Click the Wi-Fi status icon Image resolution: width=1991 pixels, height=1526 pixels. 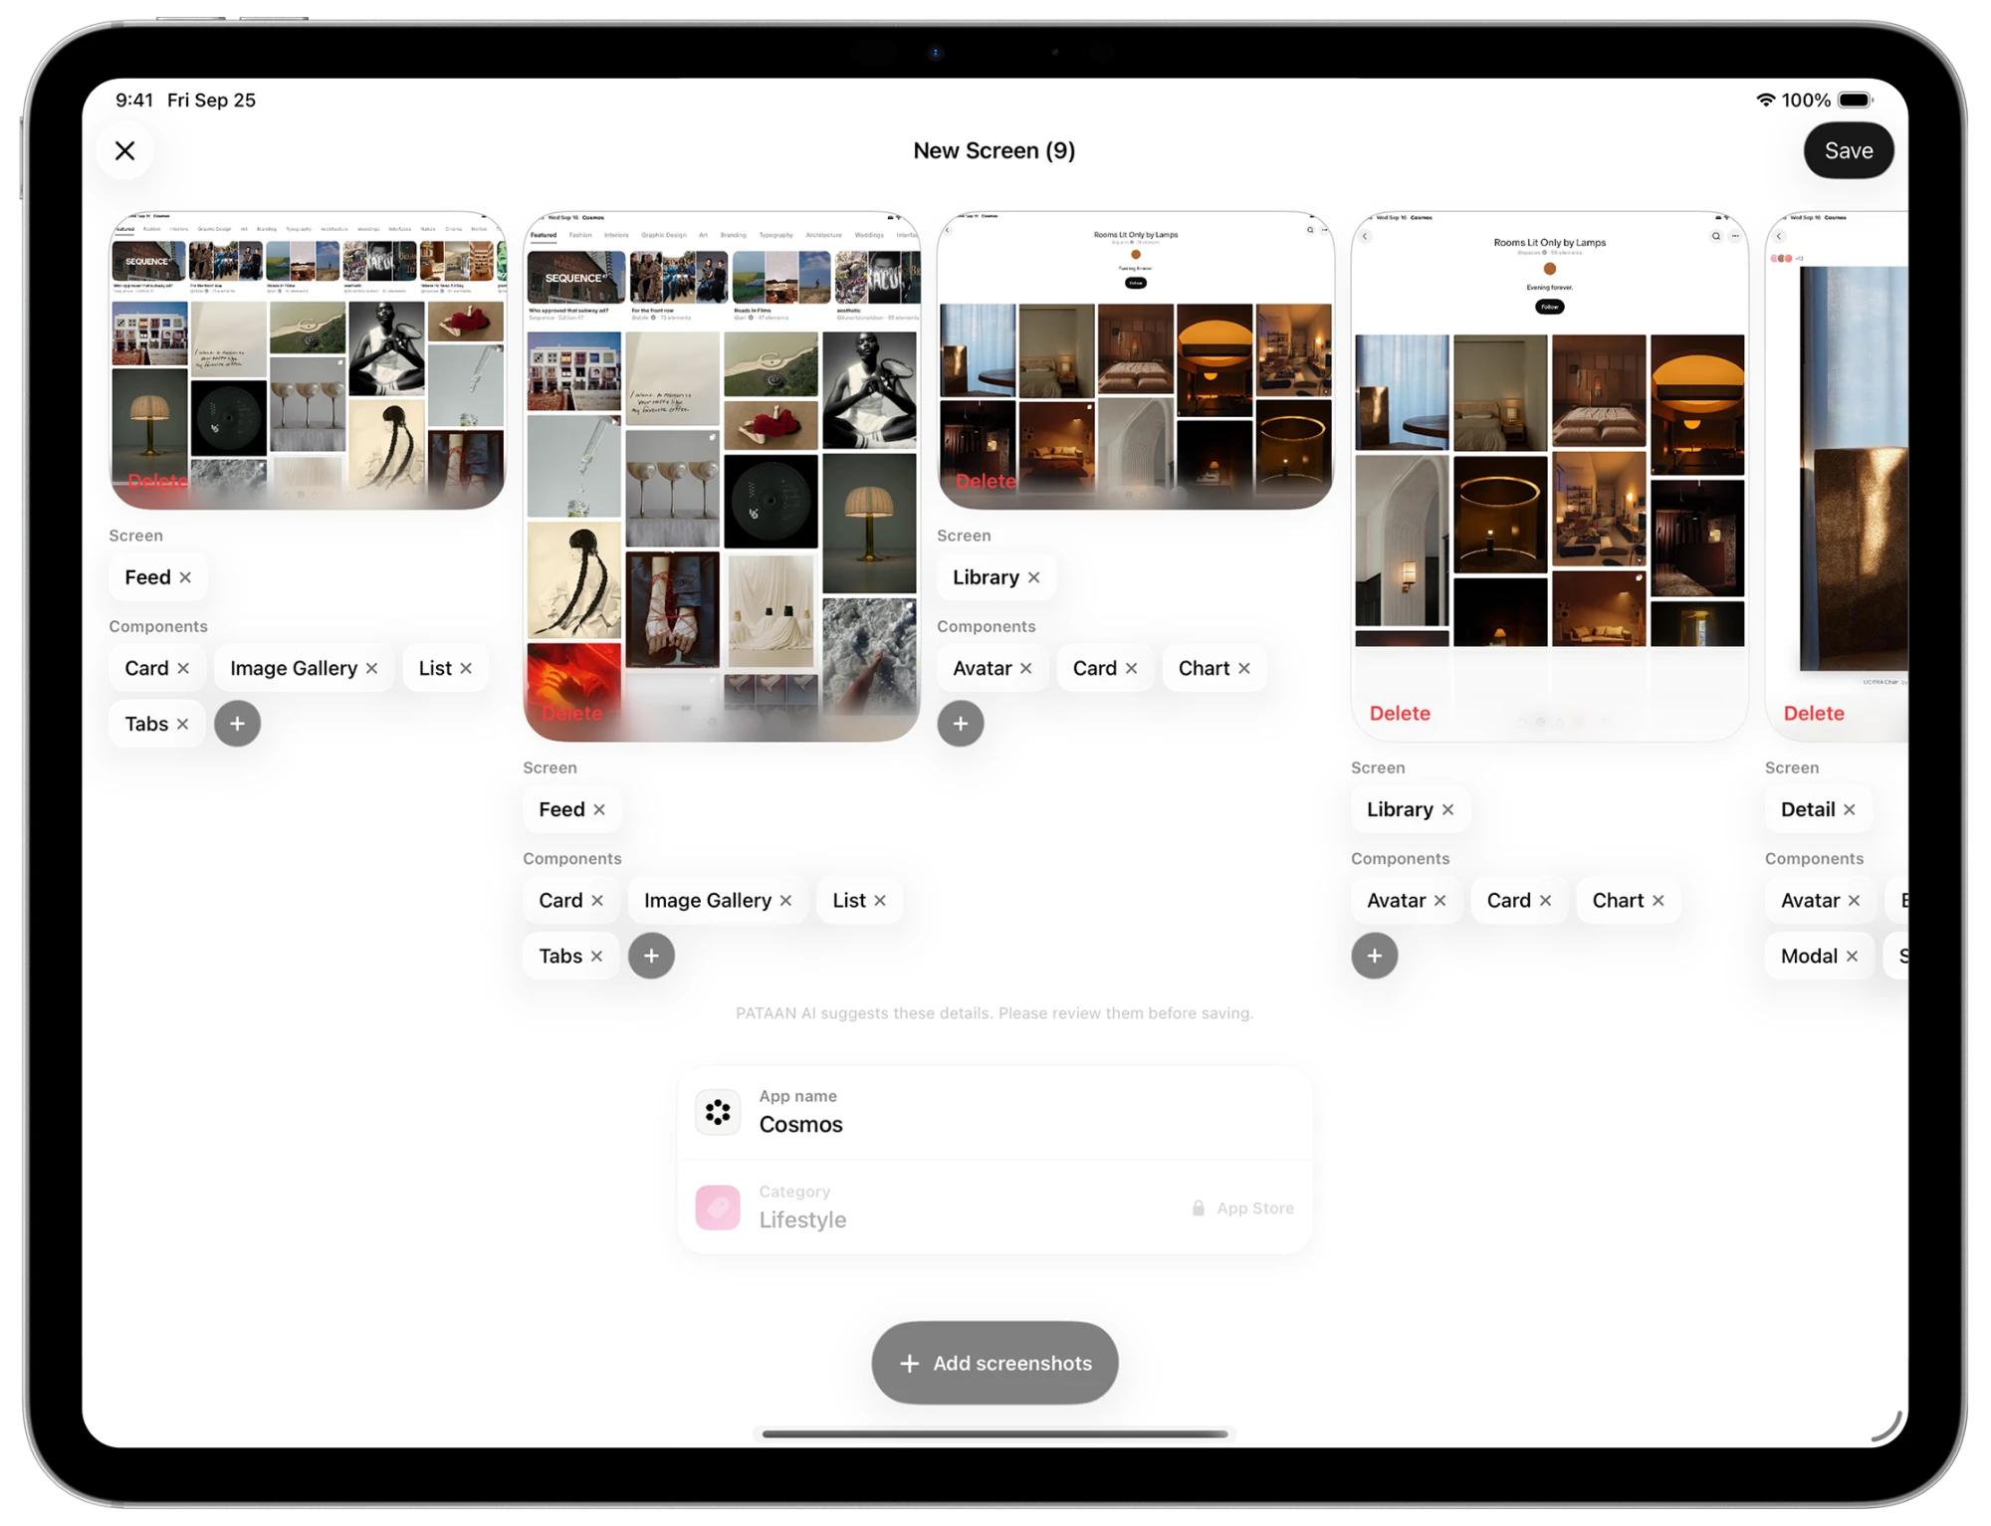pos(1765,100)
